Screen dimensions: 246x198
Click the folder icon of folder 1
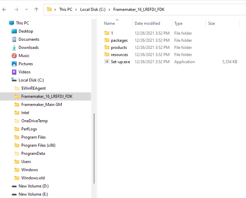coord(107,33)
